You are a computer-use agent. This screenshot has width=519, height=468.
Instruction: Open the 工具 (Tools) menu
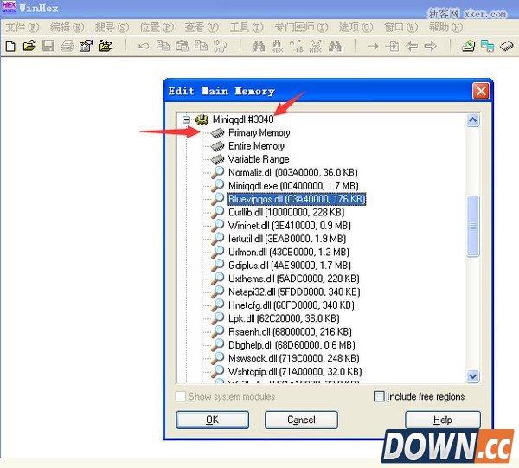tap(246, 27)
